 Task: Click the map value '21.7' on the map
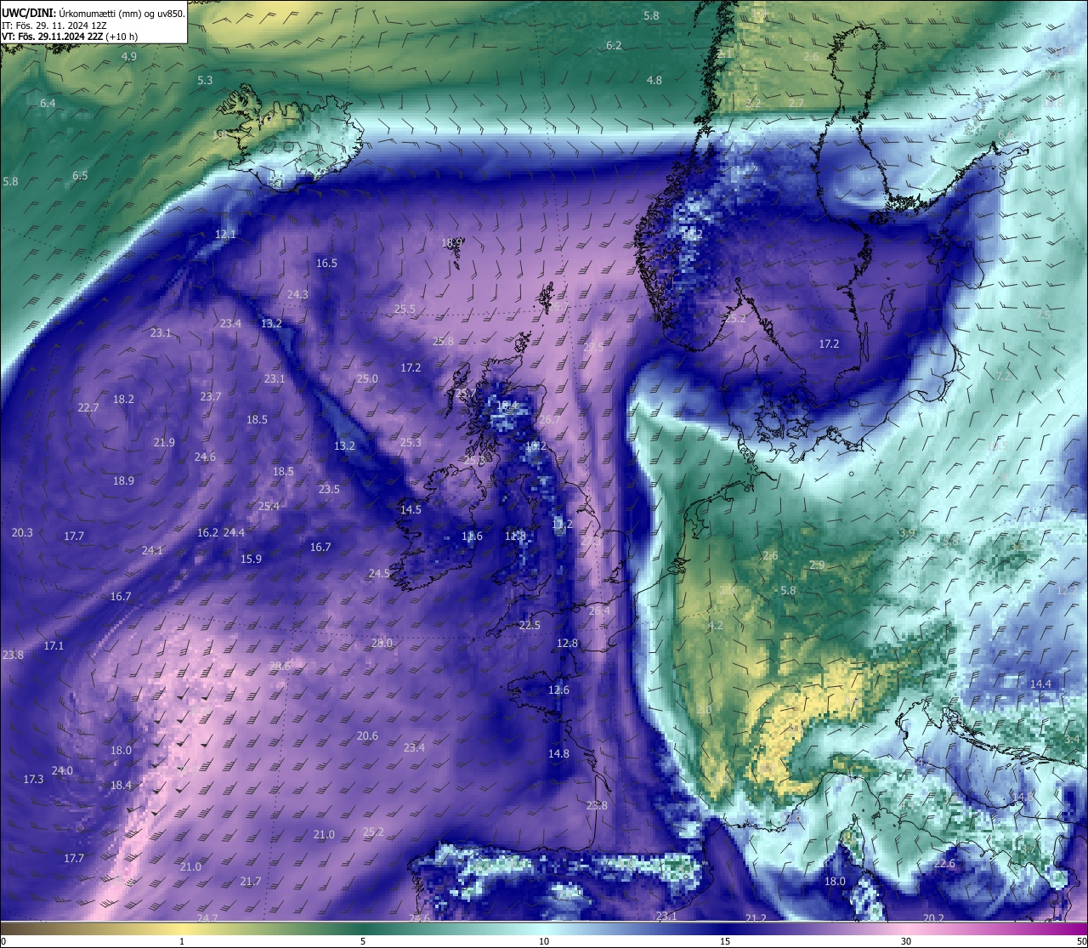click(251, 882)
